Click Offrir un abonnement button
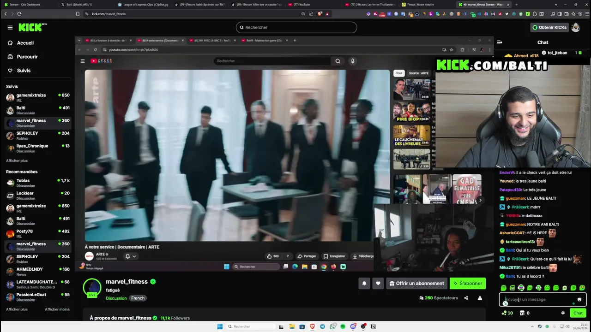 click(416, 283)
